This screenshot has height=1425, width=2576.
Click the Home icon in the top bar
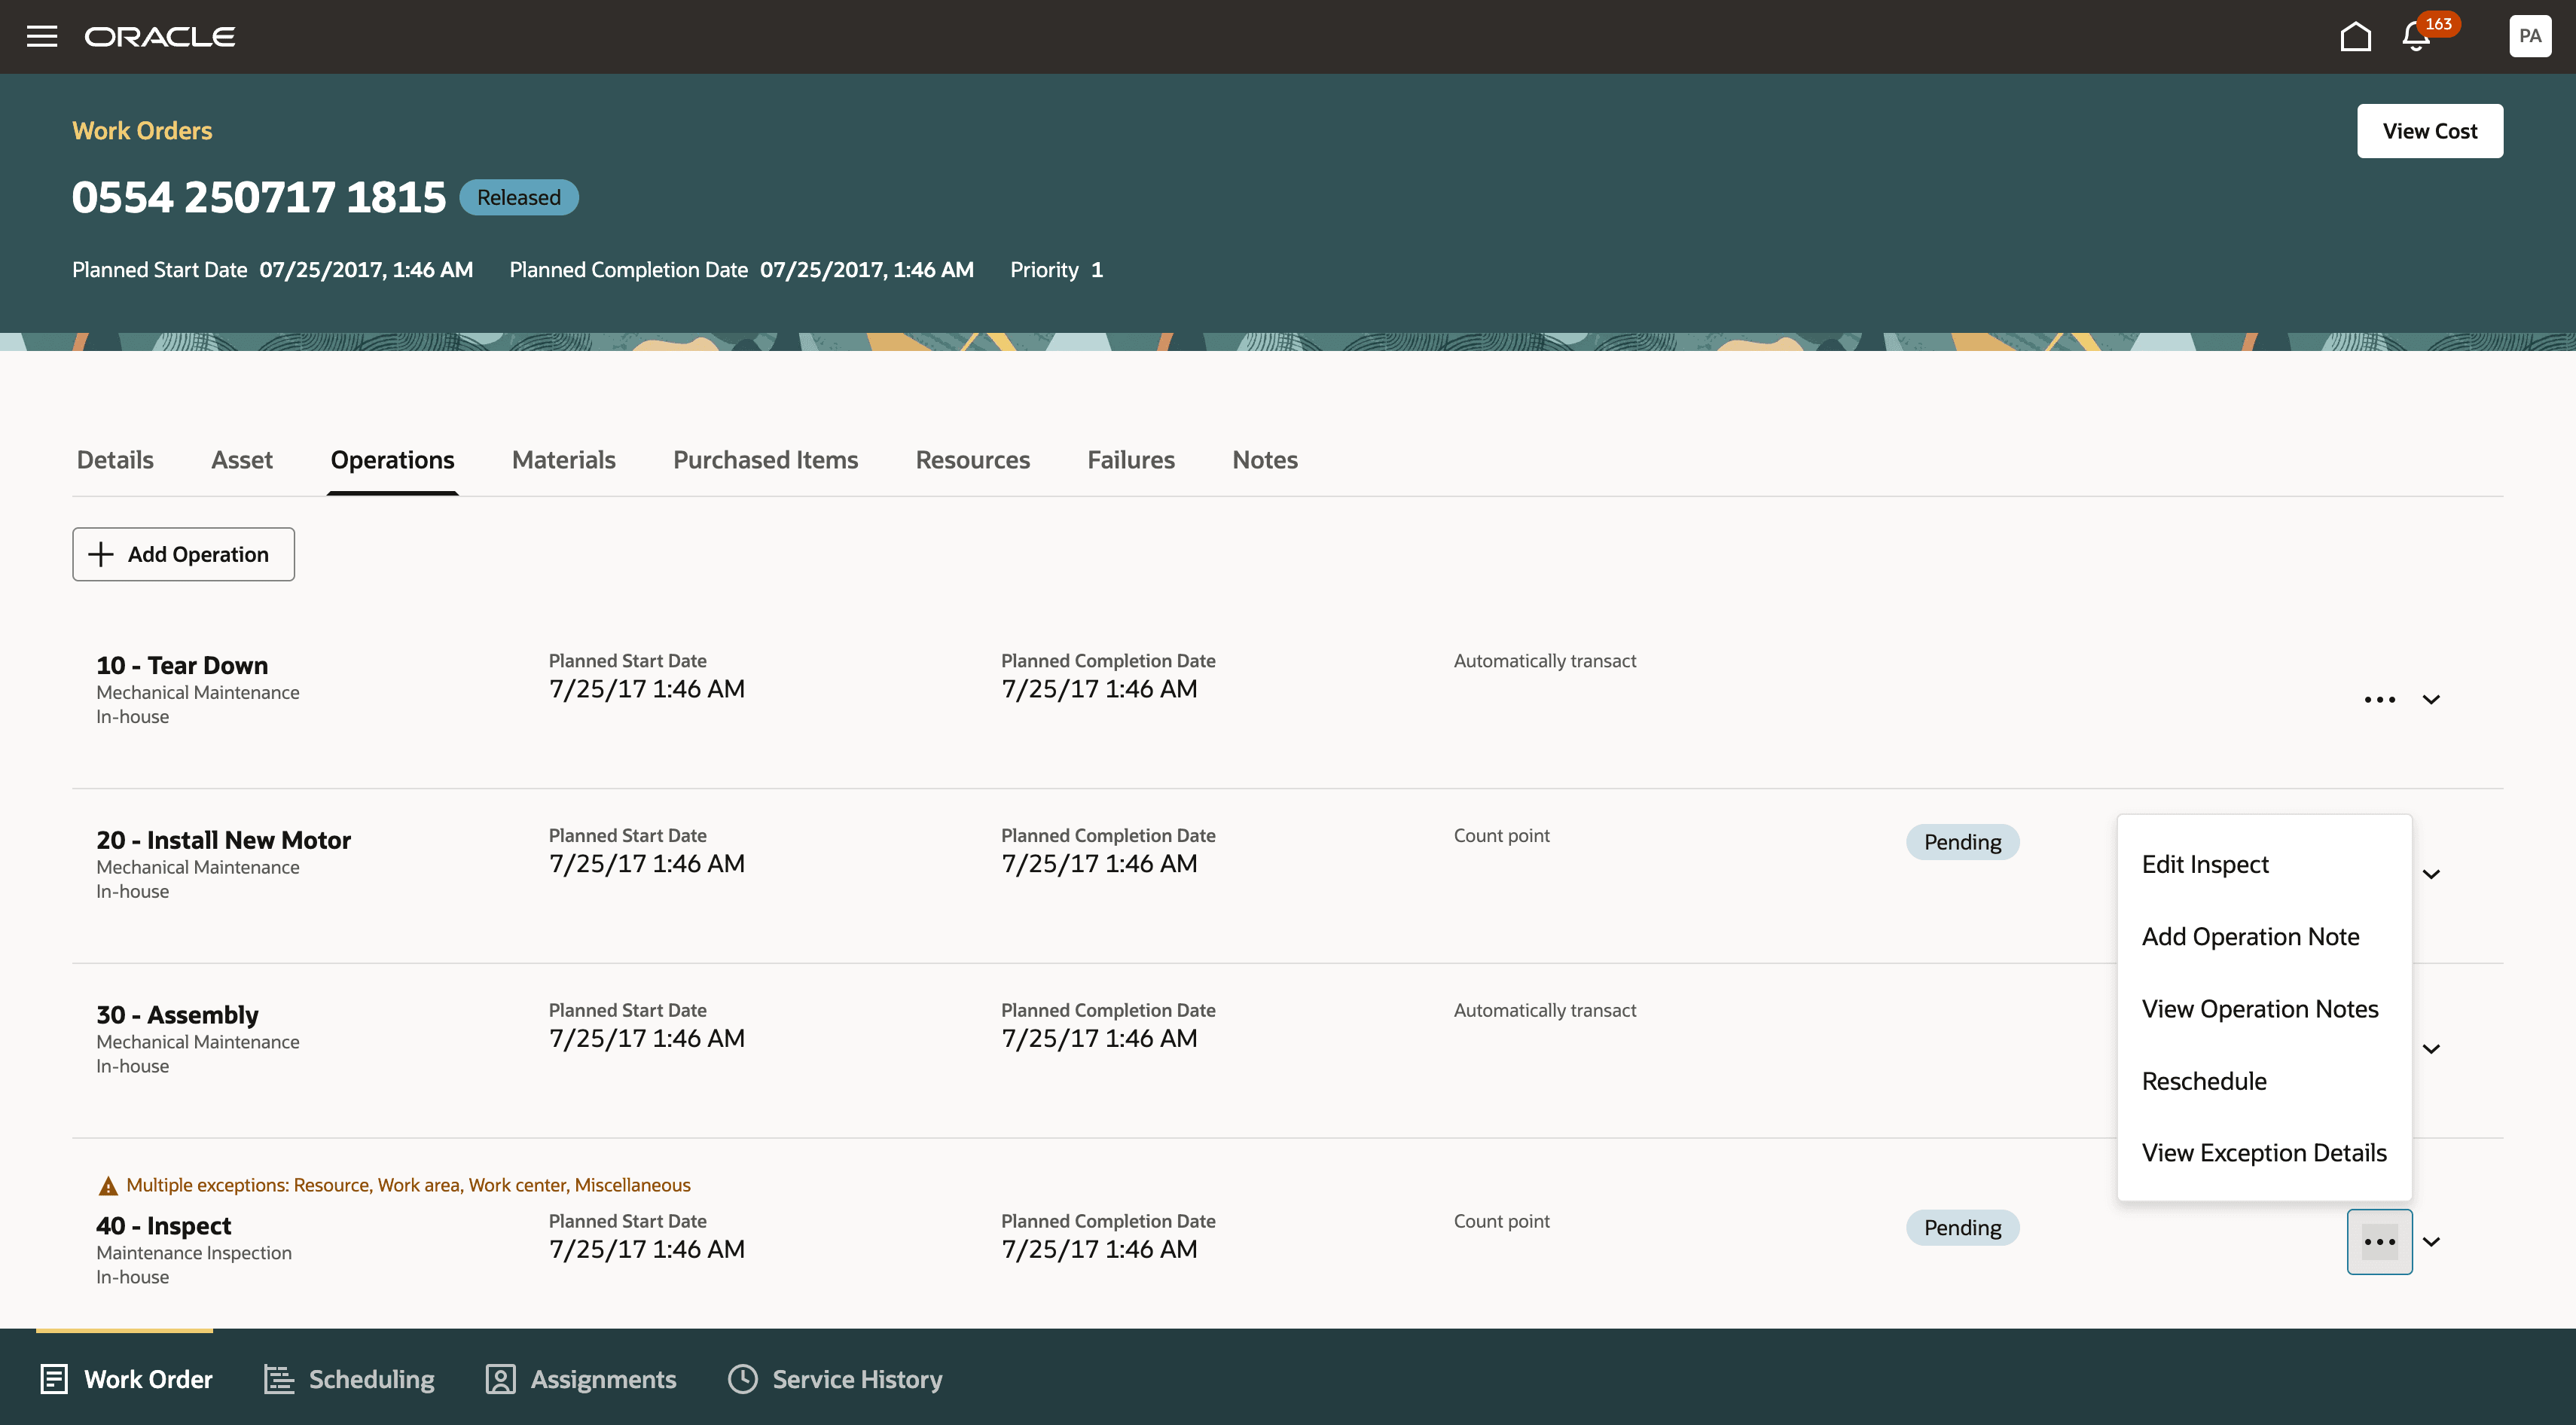tap(2356, 36)
